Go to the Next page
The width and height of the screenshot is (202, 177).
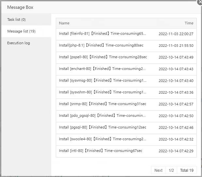158,170
